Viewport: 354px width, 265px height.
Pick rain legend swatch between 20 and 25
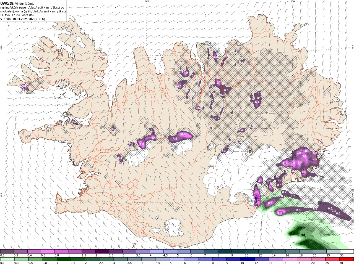point(318,259)
